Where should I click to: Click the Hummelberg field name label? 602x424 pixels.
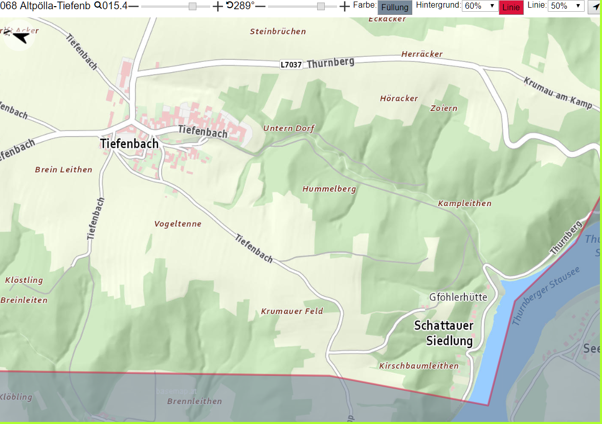329,189
